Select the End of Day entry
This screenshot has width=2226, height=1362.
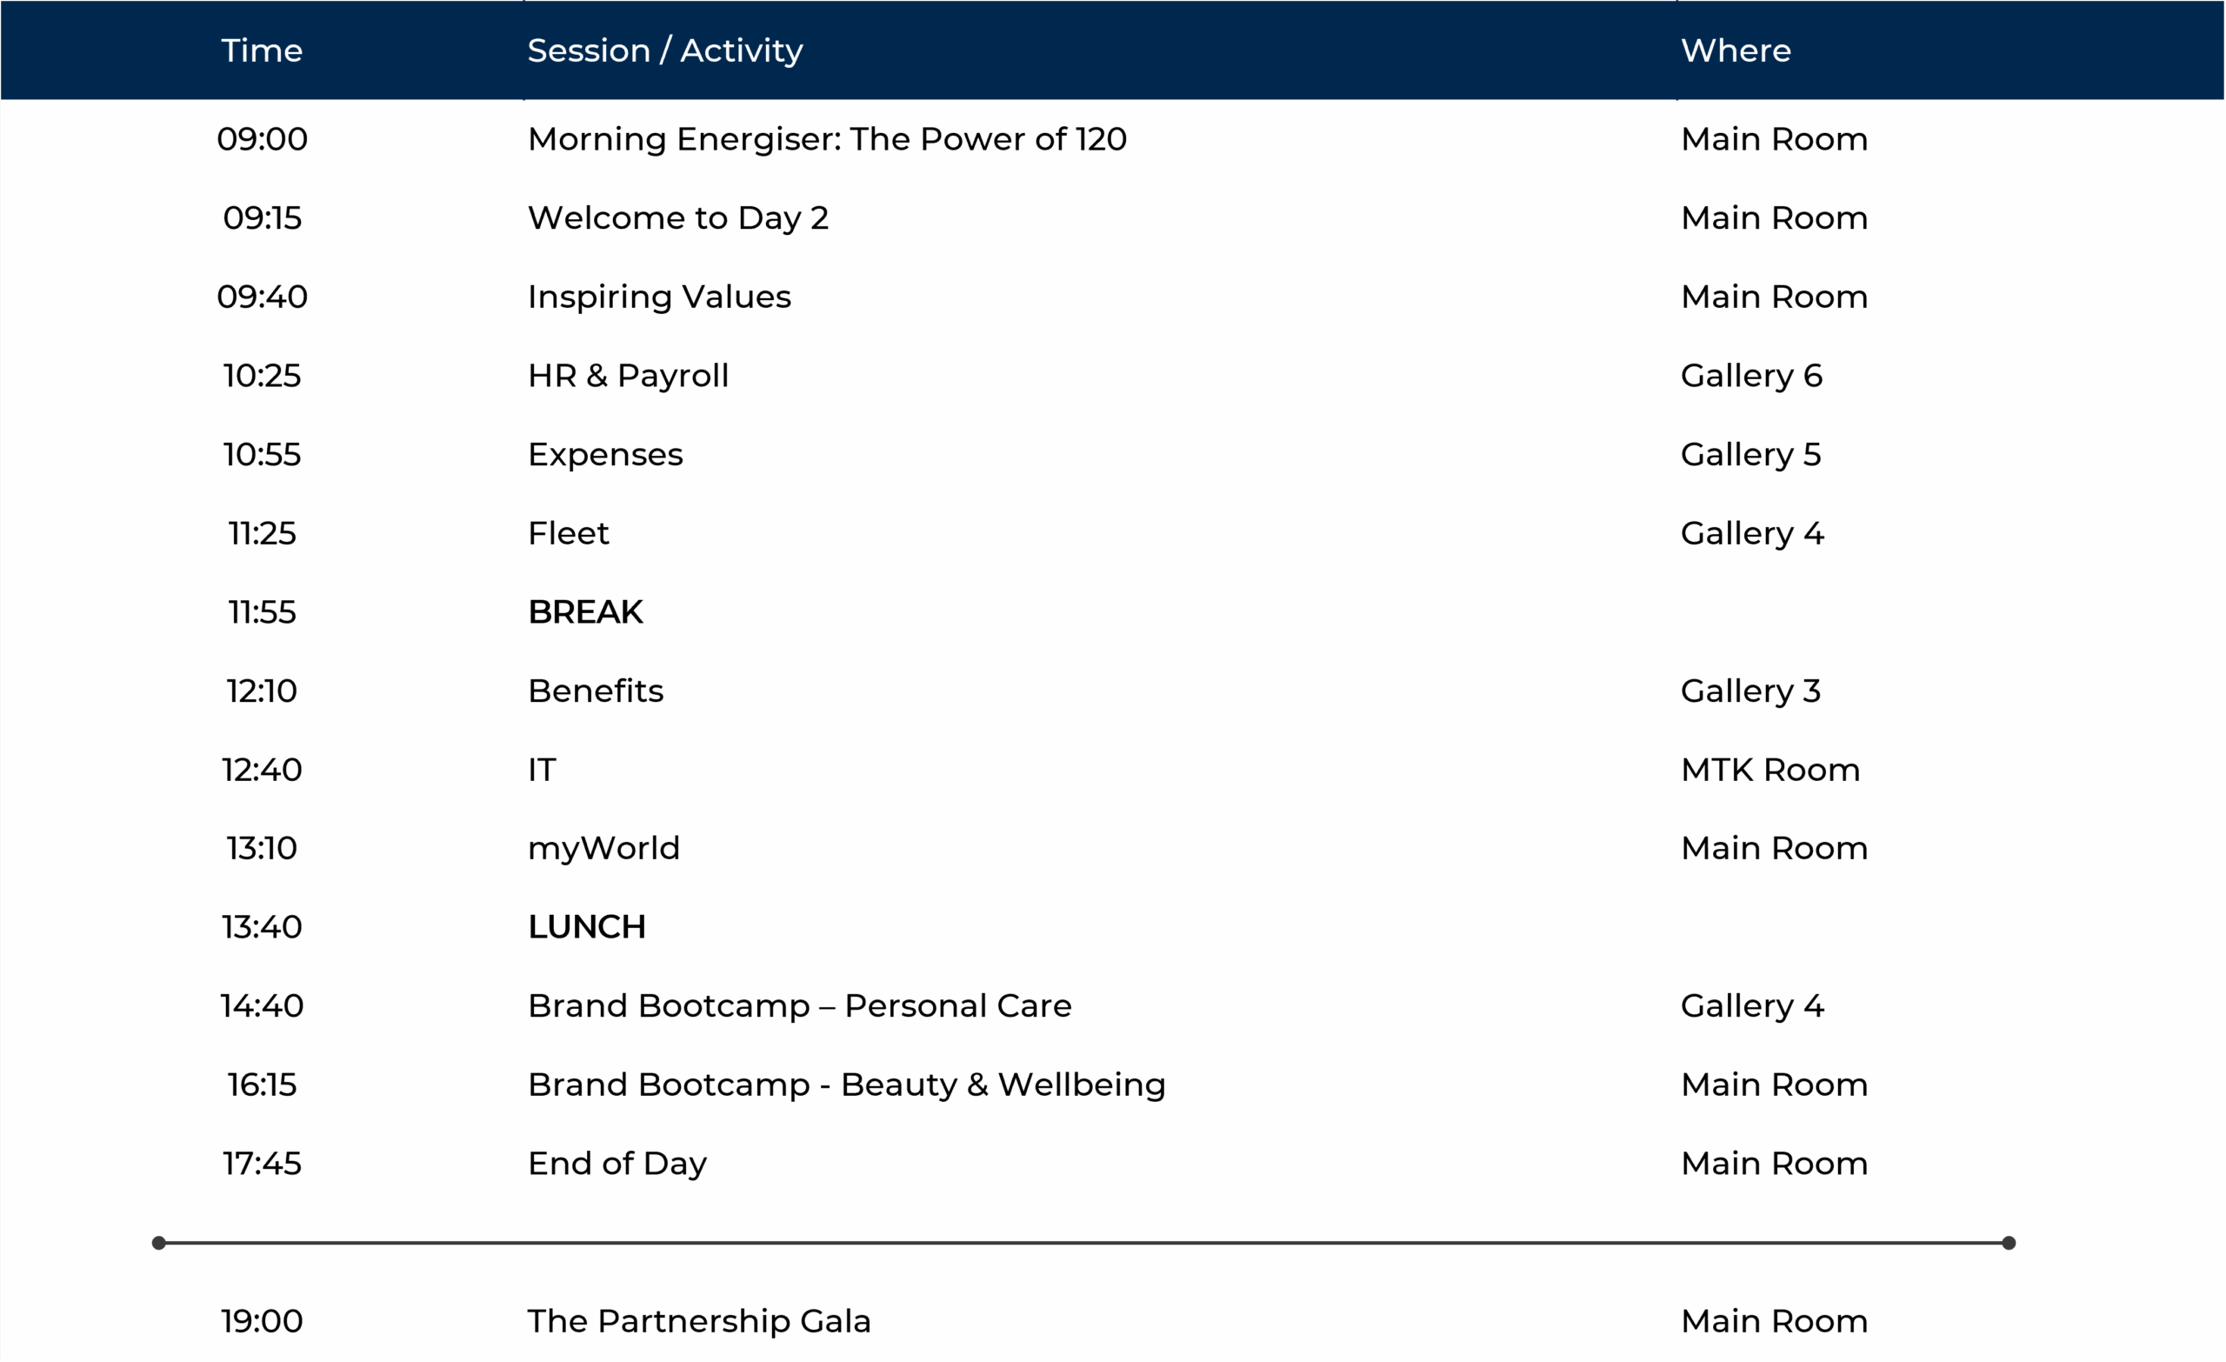pos(617,1163)
